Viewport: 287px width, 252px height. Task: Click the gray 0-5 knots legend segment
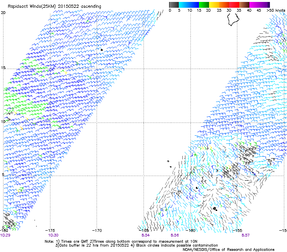click(174, 5)
